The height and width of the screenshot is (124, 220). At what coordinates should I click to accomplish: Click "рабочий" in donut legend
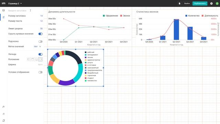(x=89, y=52)
